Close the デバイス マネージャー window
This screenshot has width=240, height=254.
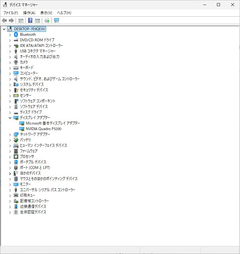click(x=233, y=5)
